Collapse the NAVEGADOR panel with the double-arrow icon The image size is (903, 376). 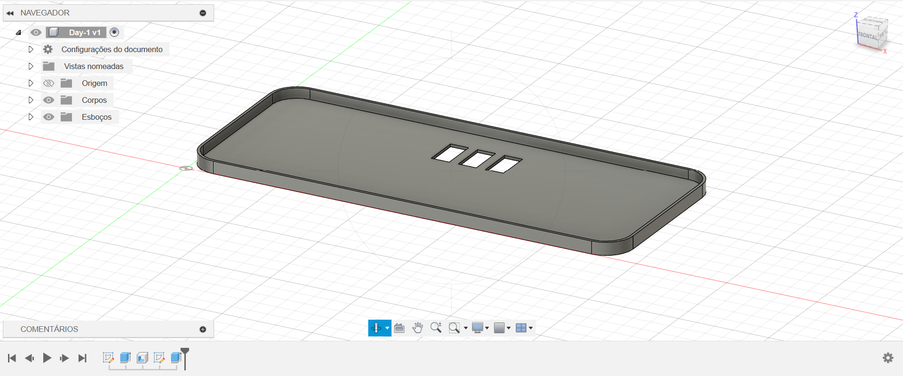pyautogui.click(x=10, y=13)
